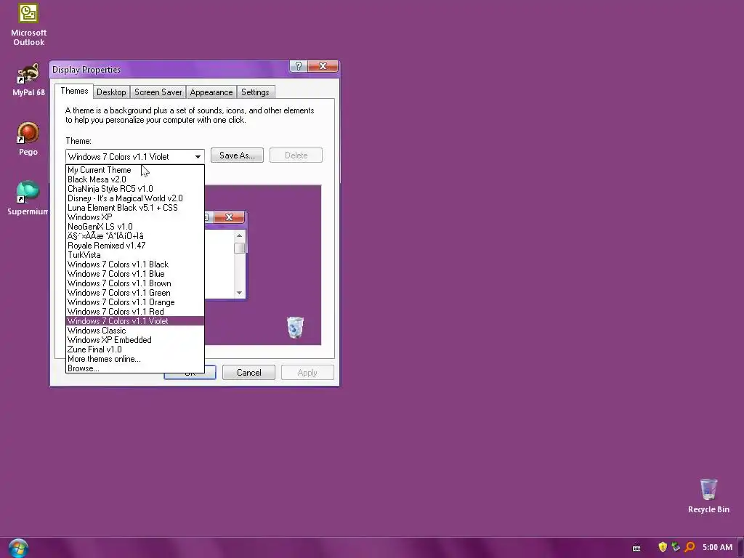Open the Appearance tab

(x=211, y=92)
